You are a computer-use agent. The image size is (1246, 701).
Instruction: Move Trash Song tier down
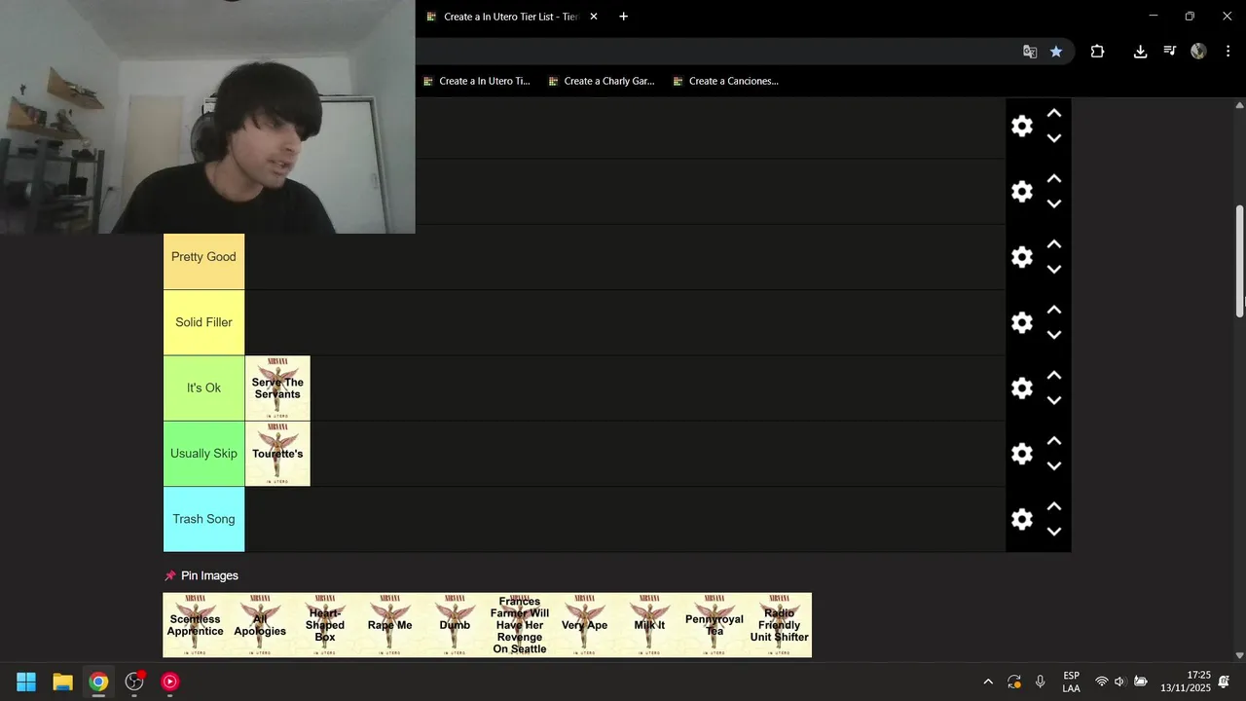(1053, 532)
